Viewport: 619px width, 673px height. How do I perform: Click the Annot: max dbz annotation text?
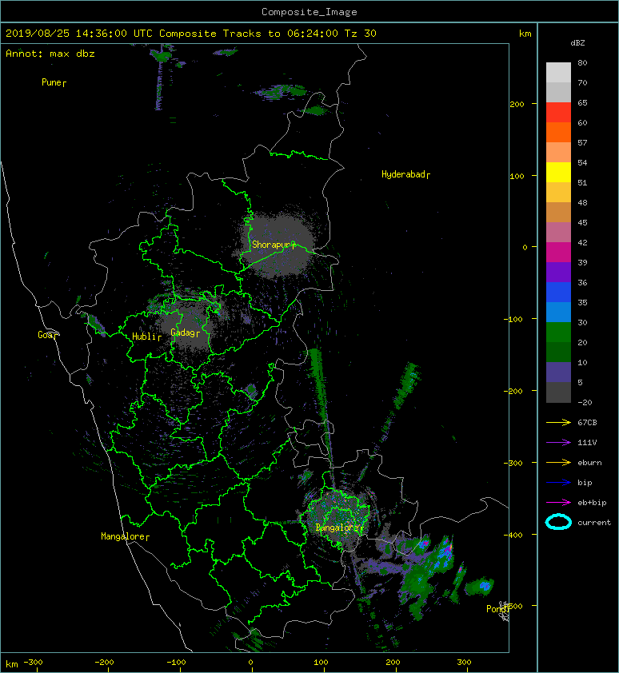click(x=50, y=54)
